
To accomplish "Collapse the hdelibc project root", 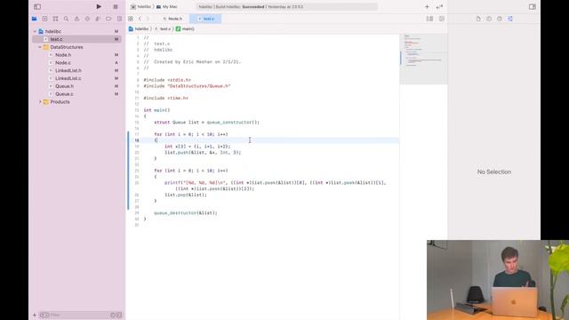I will [x=36, y=32].
